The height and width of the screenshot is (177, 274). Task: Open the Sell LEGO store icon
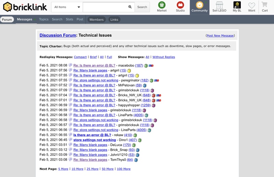[219, 5]
